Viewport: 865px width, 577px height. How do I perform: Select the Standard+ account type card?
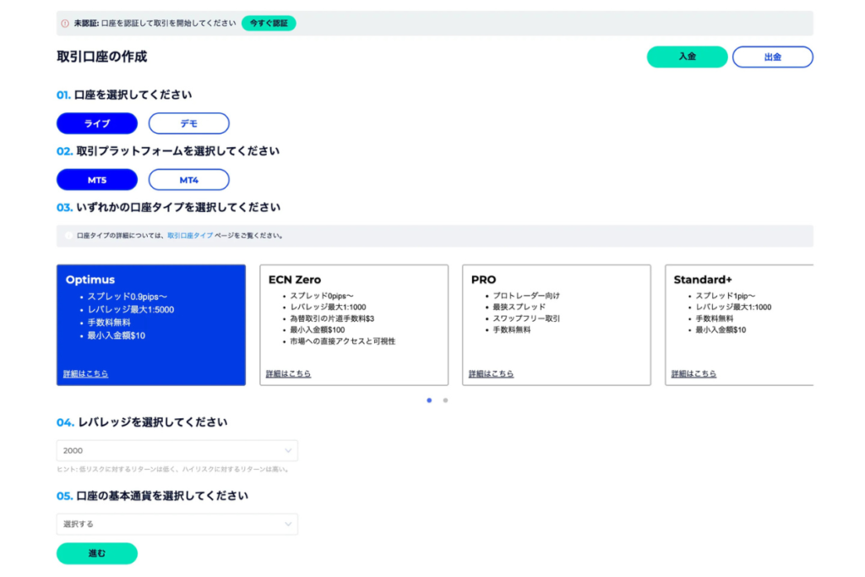742,324
